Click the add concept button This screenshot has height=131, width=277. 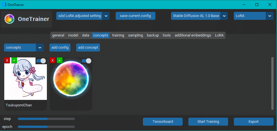[x=88, y=48]
